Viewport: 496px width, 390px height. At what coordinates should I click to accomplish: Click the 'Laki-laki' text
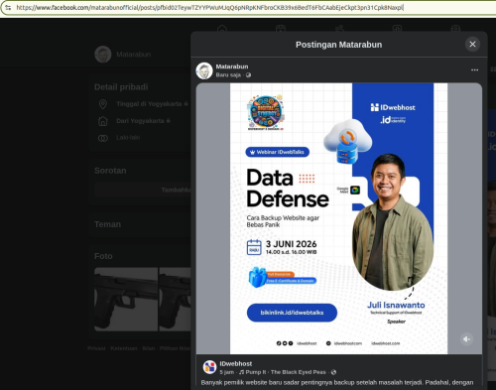128,137
